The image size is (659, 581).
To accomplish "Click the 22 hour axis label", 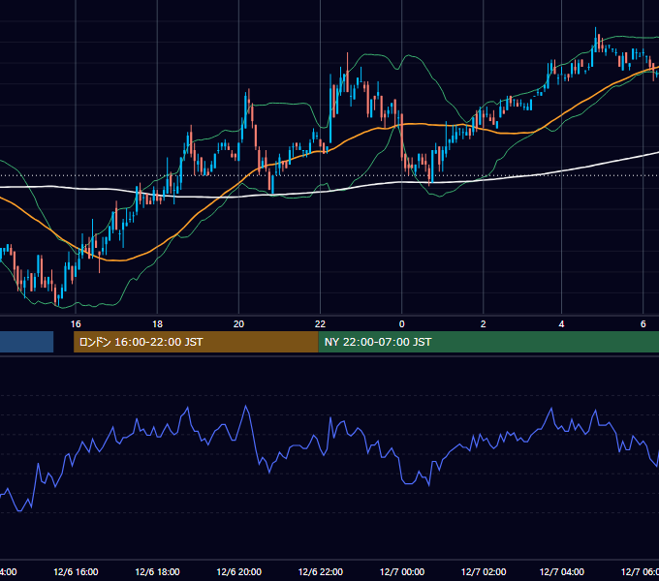I will point(320,324).
